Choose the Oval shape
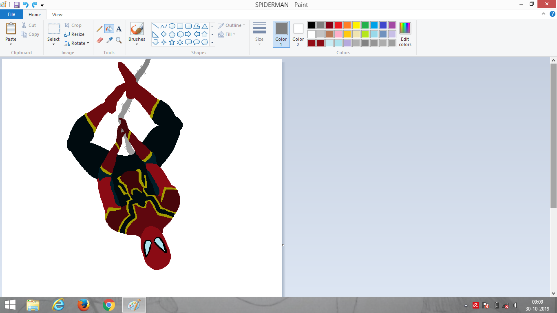 (172, 26)
